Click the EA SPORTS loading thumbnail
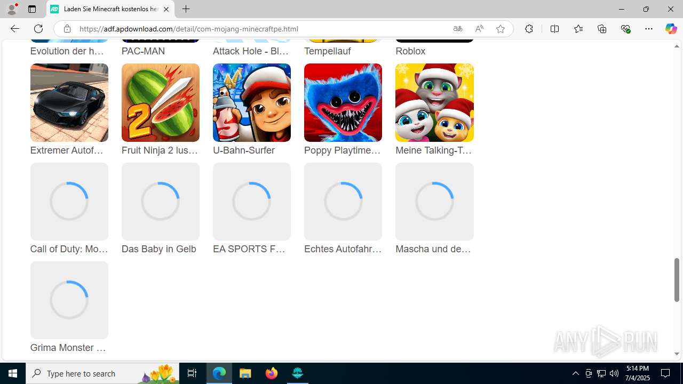Screen dimensions: 683x384 (252, 201)
